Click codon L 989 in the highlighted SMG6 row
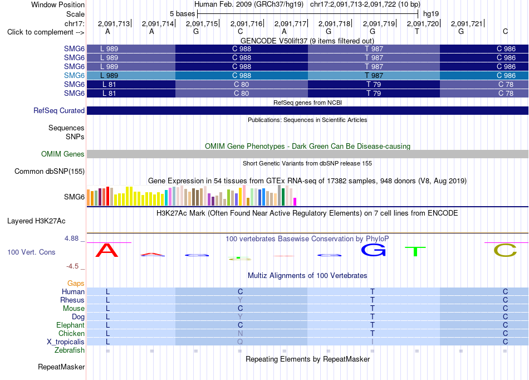Viewport: 529px width, 380px height. pos(131,75)
